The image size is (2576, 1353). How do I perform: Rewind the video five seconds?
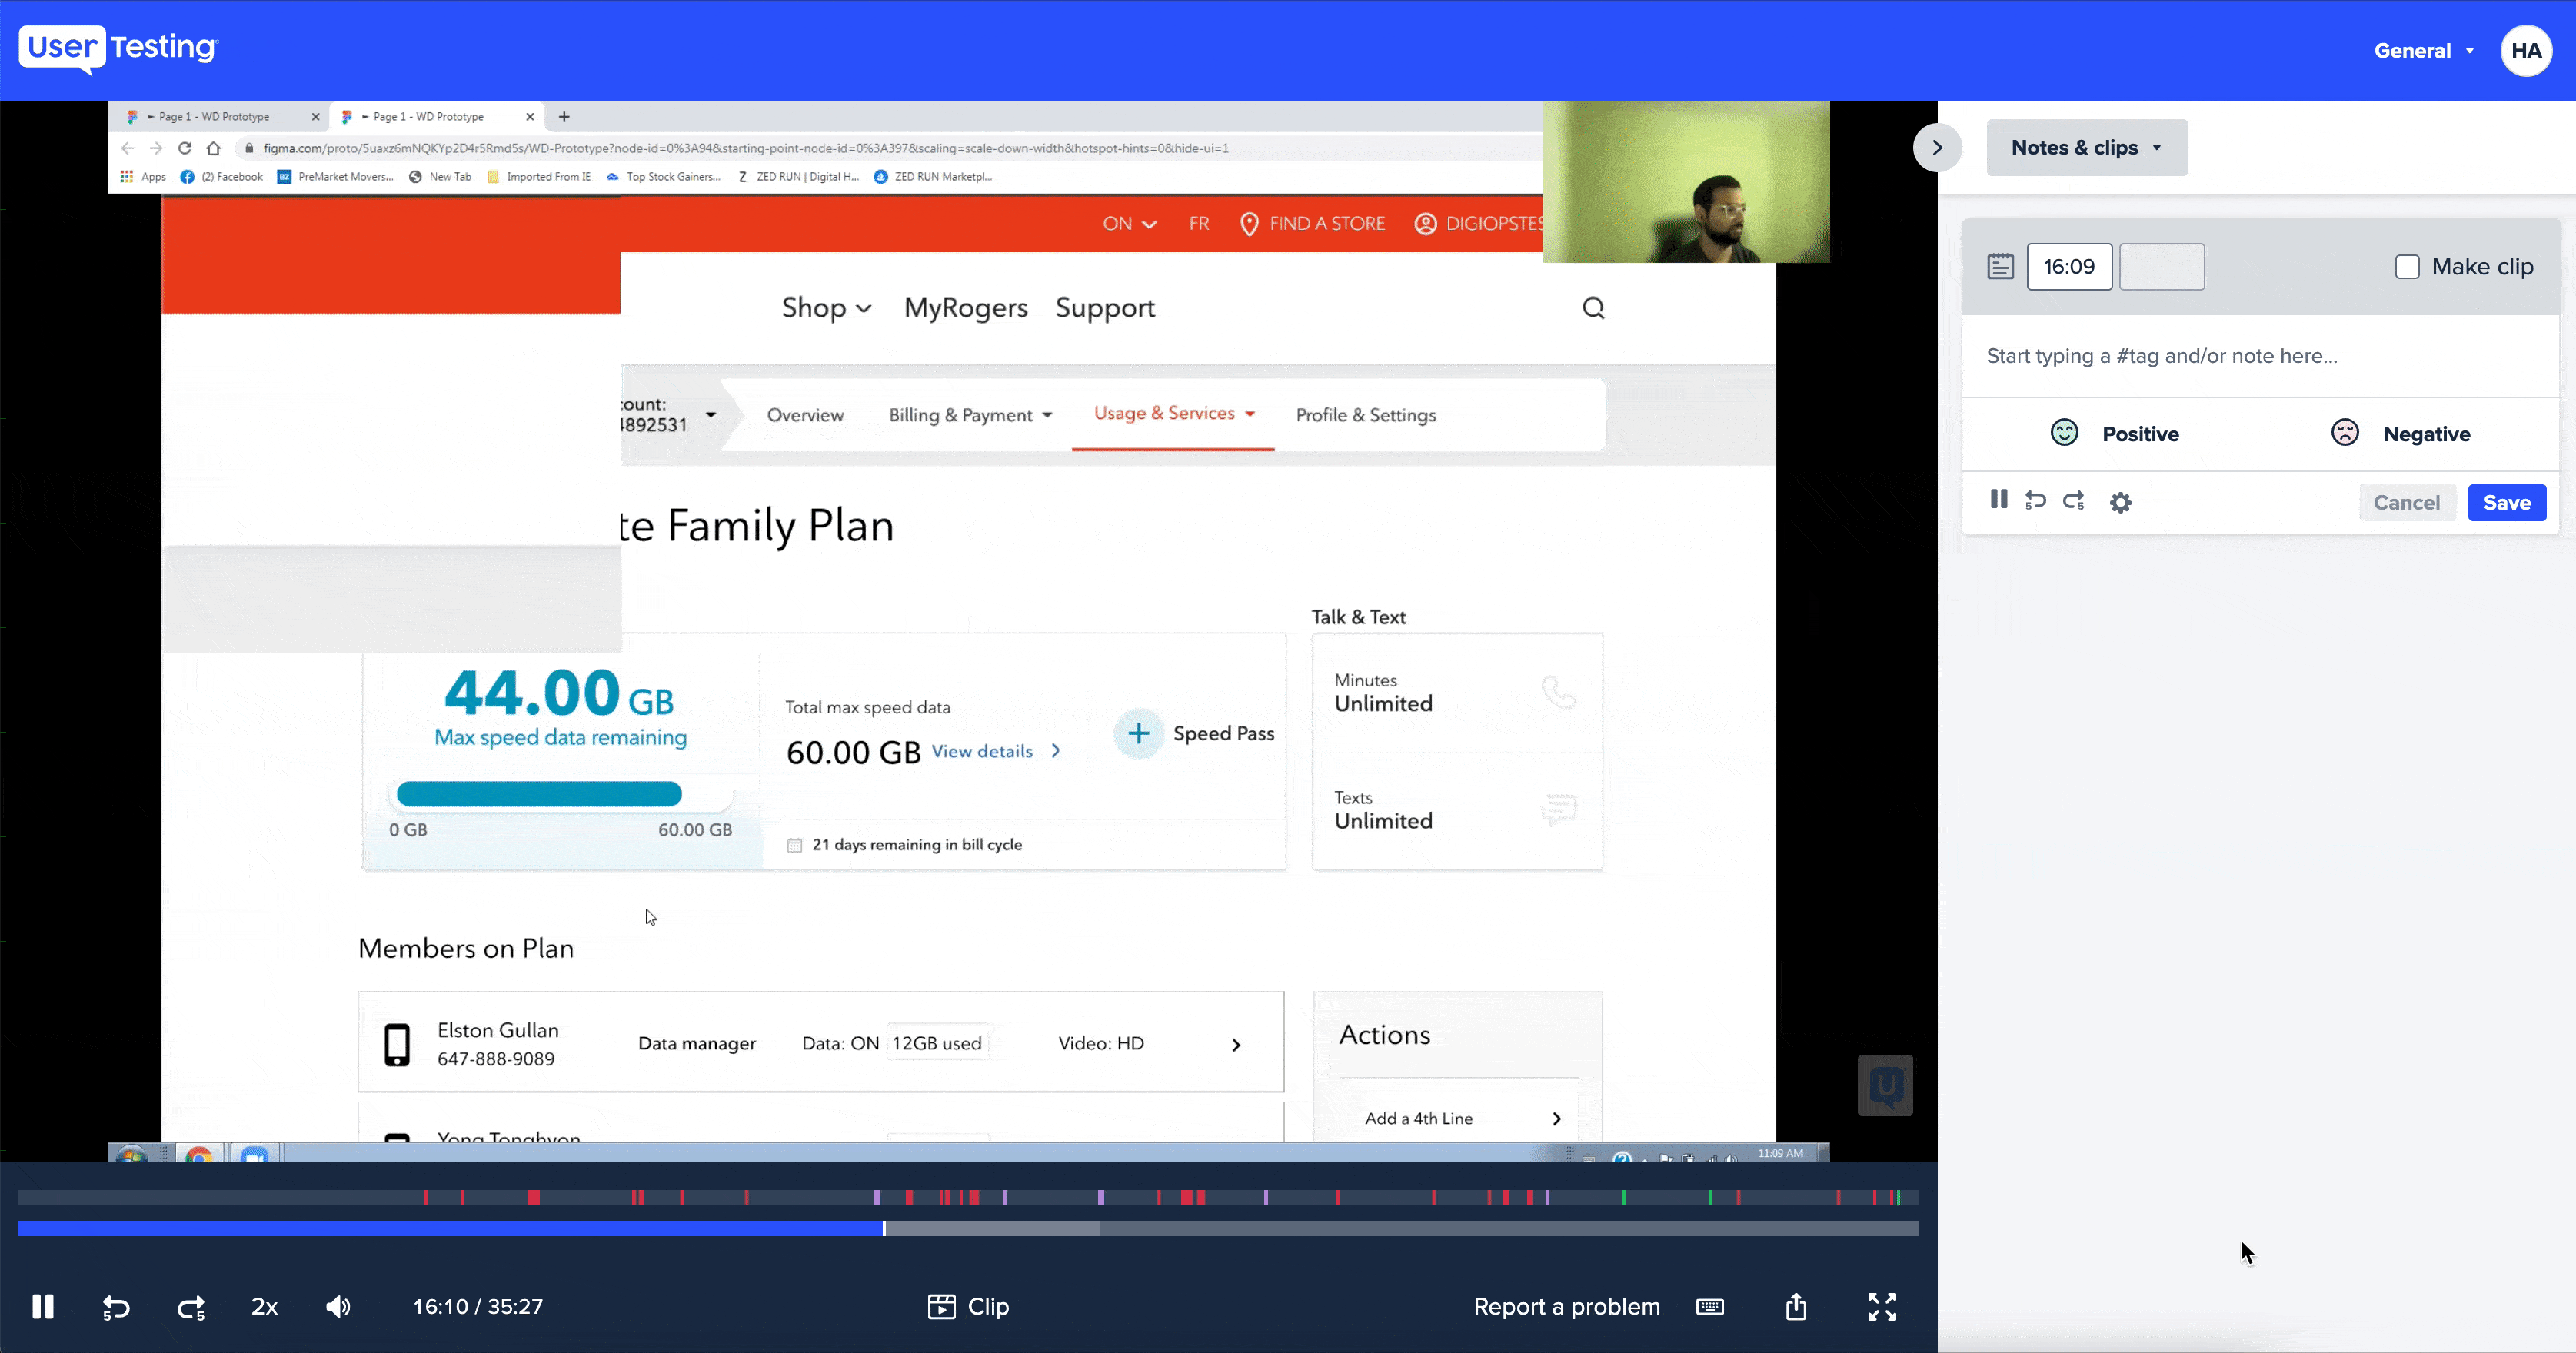coord(115,1306)
